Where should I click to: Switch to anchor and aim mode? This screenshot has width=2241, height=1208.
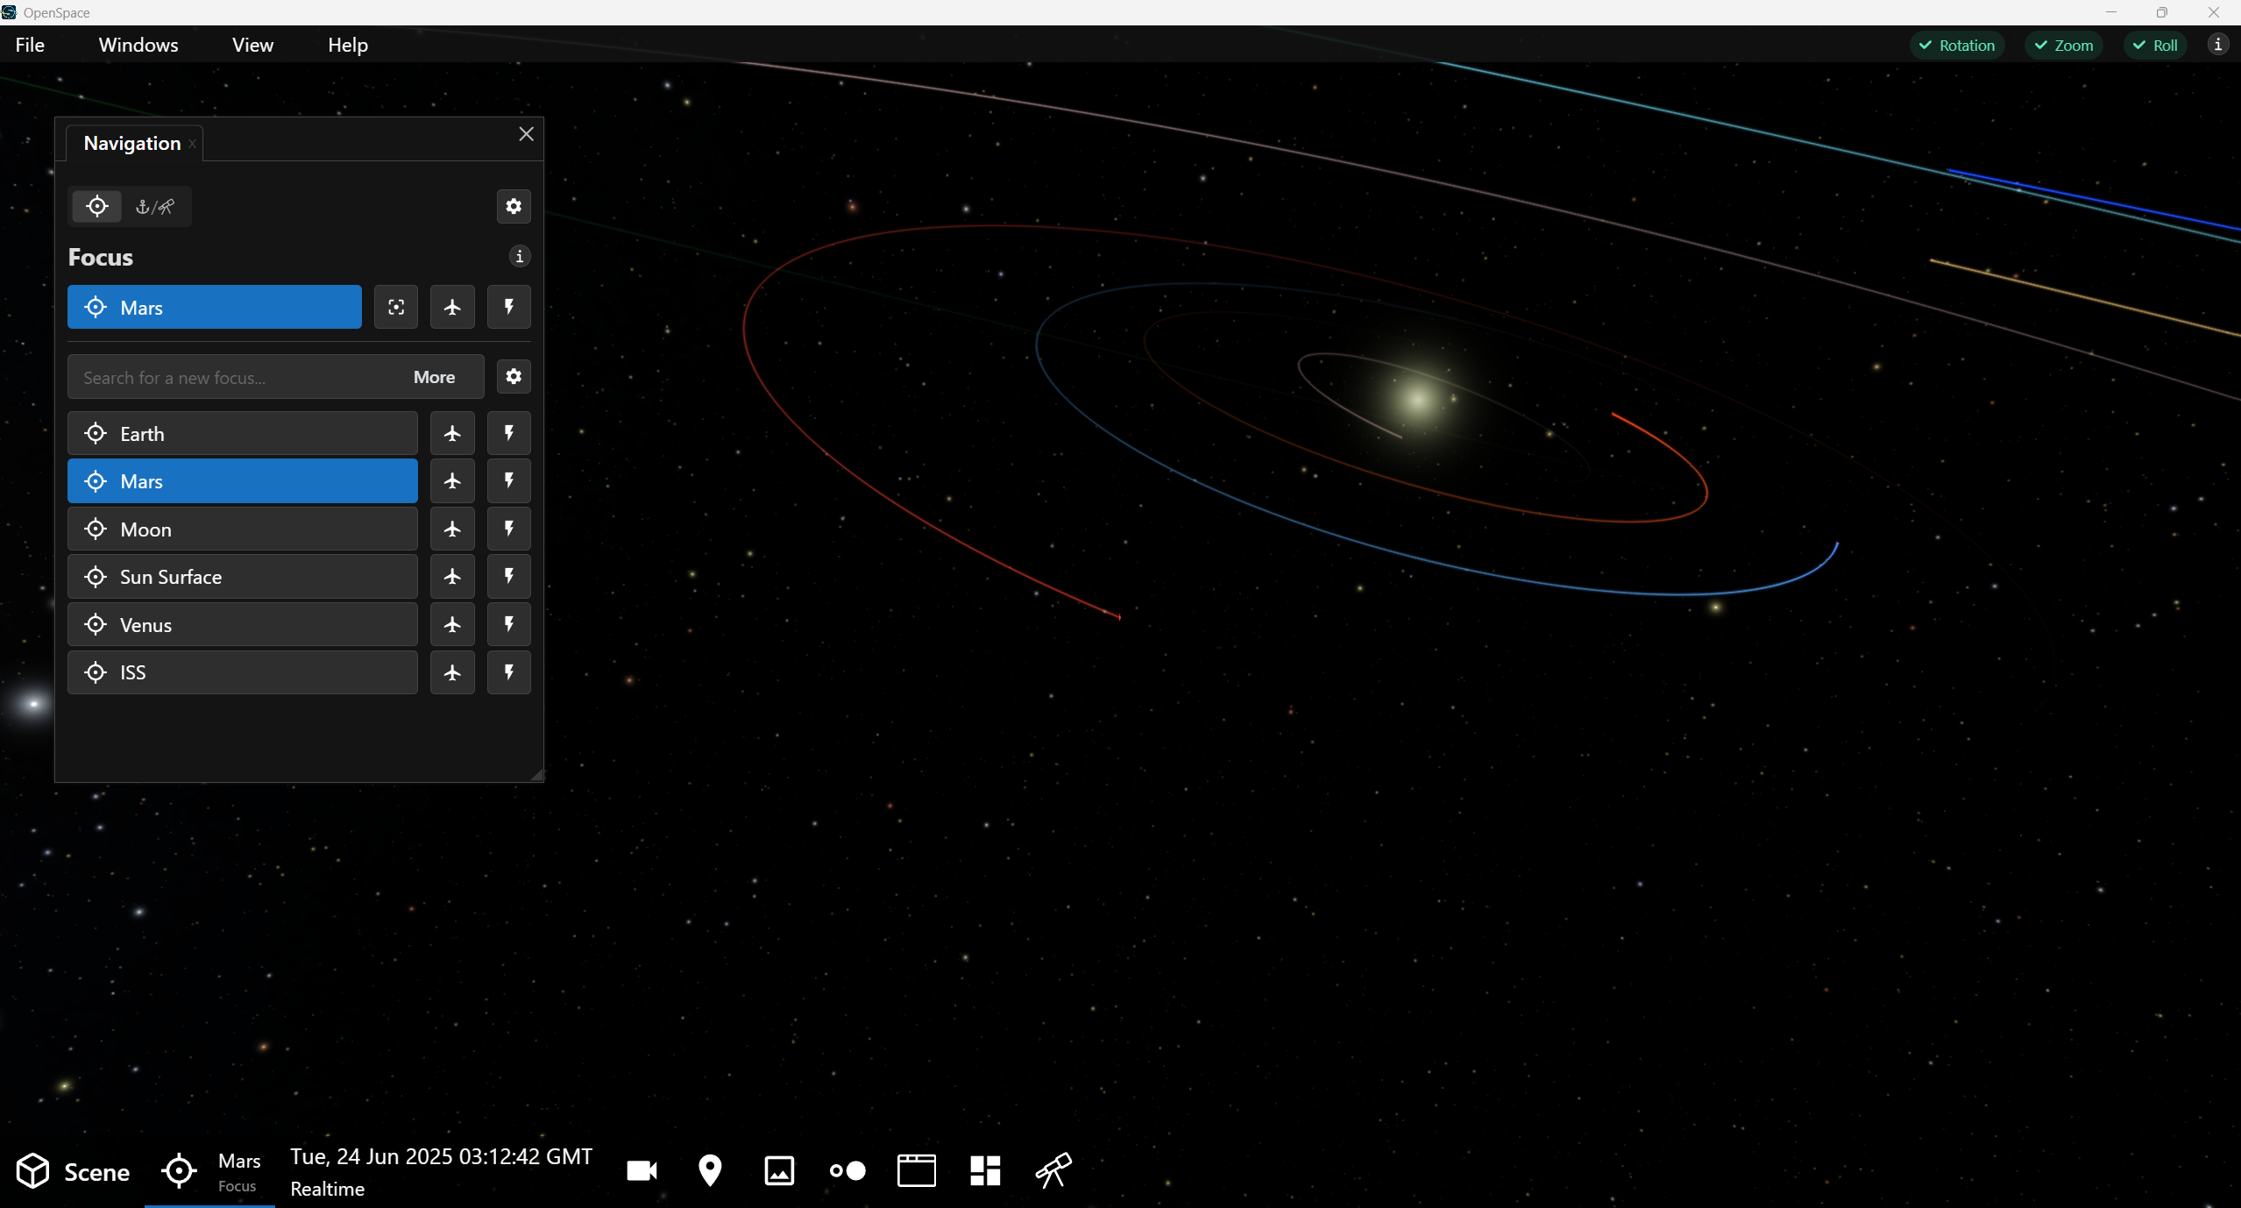pyautogui.click(x=155, y=207)
